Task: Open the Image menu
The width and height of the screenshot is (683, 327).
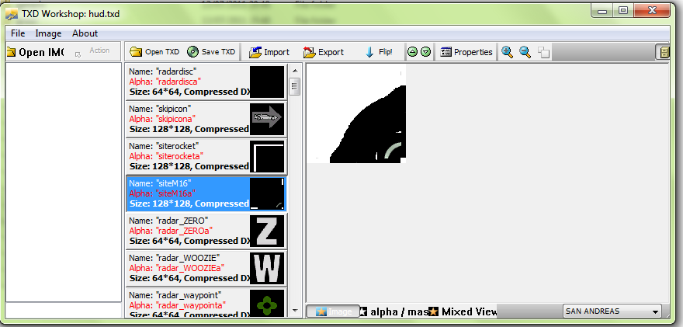Action: click(x=48, y=33)
